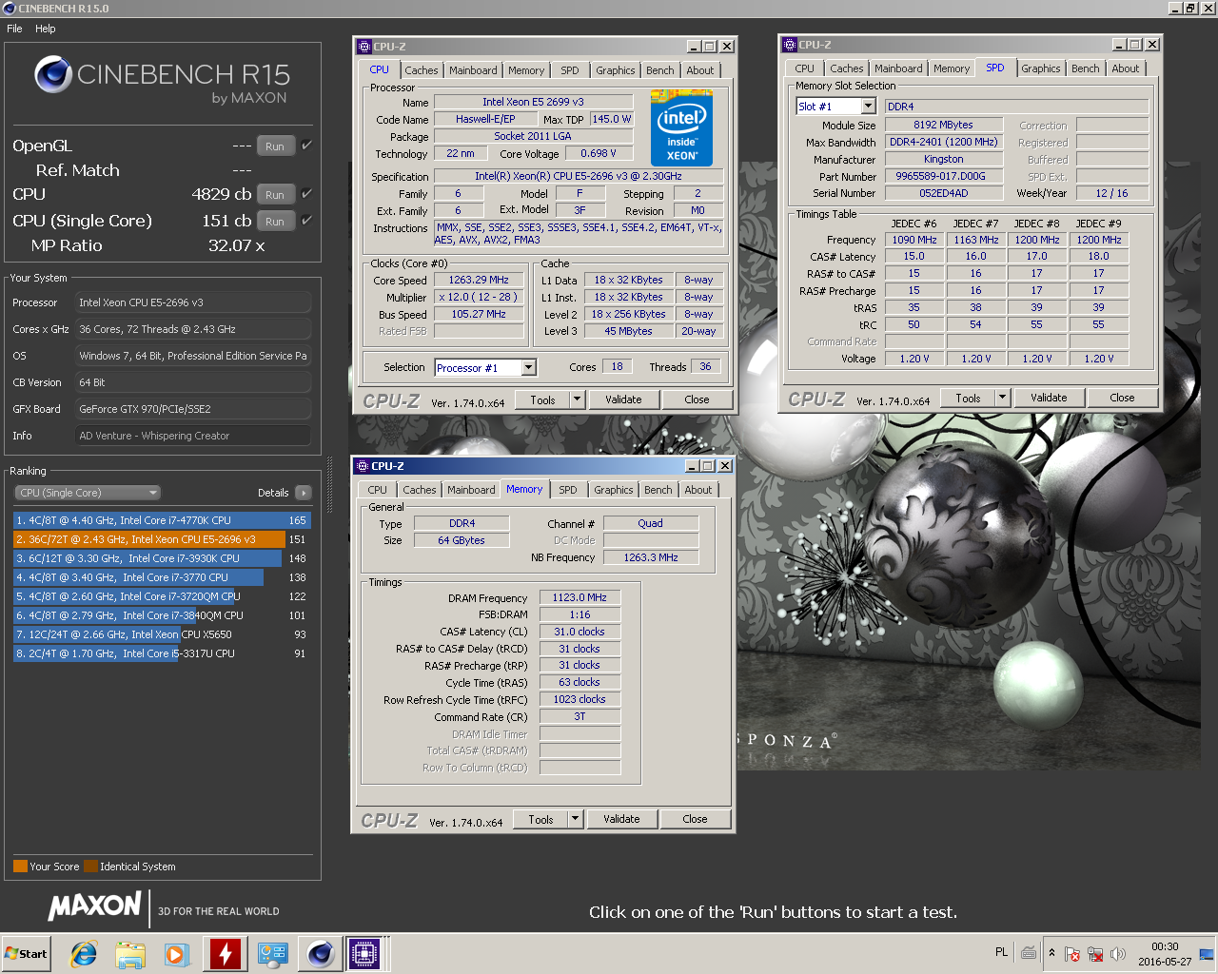Open the red lightning bolt taskbar app
This screenshot has width=1218, height=974.
point(226,953)
